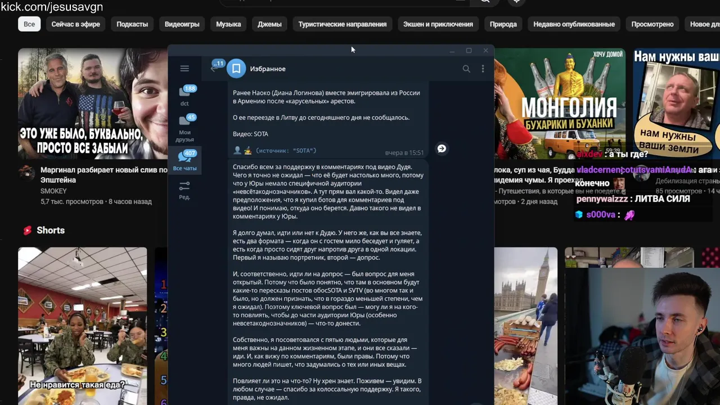
Task: Select the Природа chip
Action: click(503, 24)
